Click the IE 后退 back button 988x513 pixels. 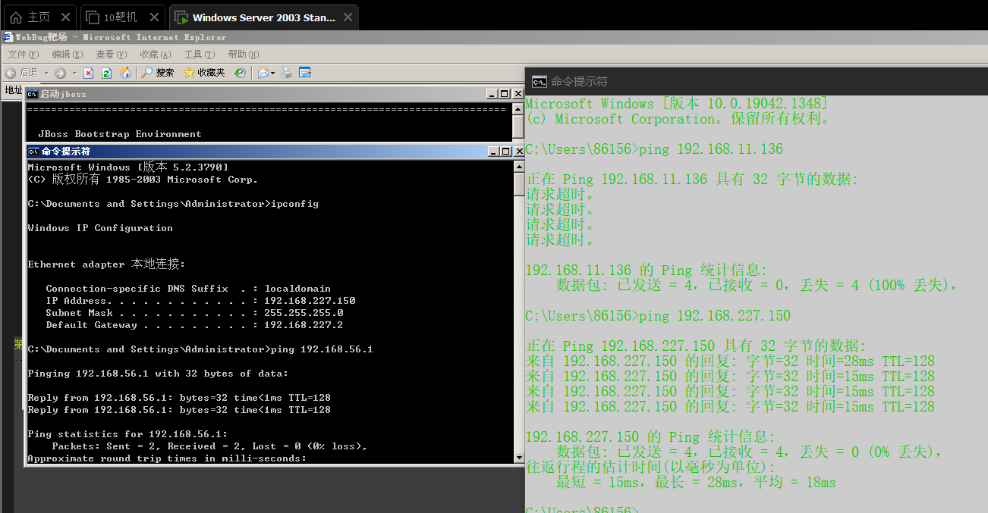[x=21, y=73]
